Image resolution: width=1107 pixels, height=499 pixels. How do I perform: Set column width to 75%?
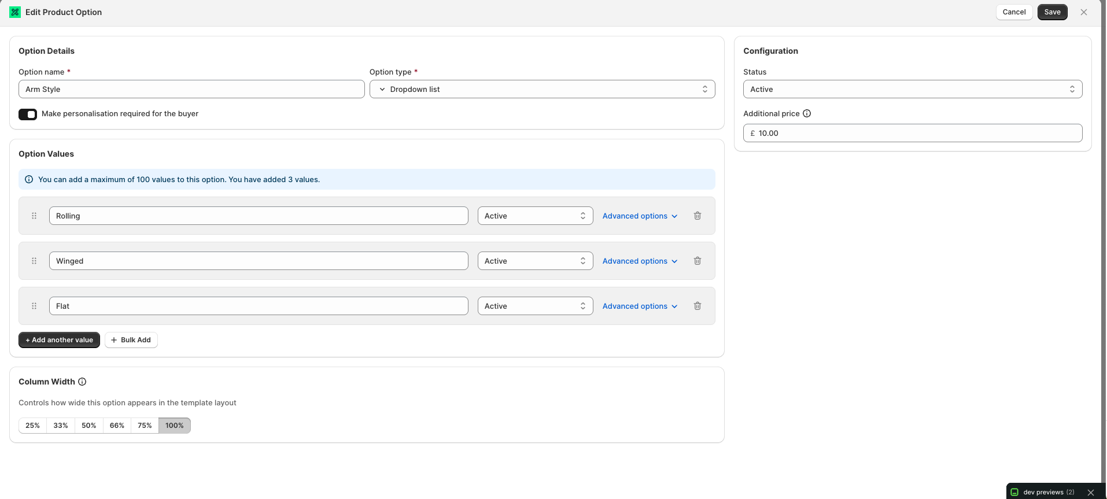pos(145,426)
